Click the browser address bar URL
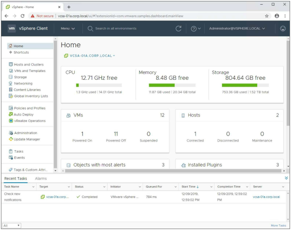This screenshot has width=291, height=230. [x=120, y=16]
